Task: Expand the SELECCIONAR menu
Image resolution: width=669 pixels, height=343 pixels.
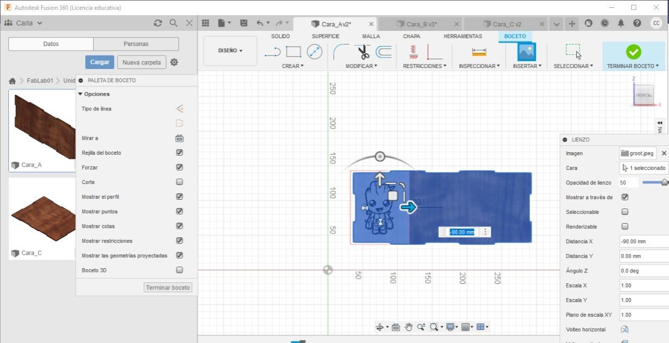Action: point(573,66)
